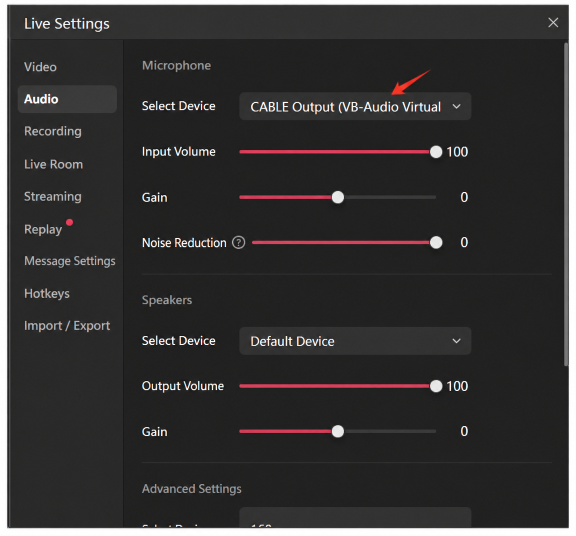Click the Microphone section heading

click(x=176, y=66)
